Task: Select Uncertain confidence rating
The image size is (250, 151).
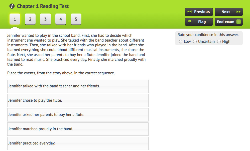Action: [195, 42]
